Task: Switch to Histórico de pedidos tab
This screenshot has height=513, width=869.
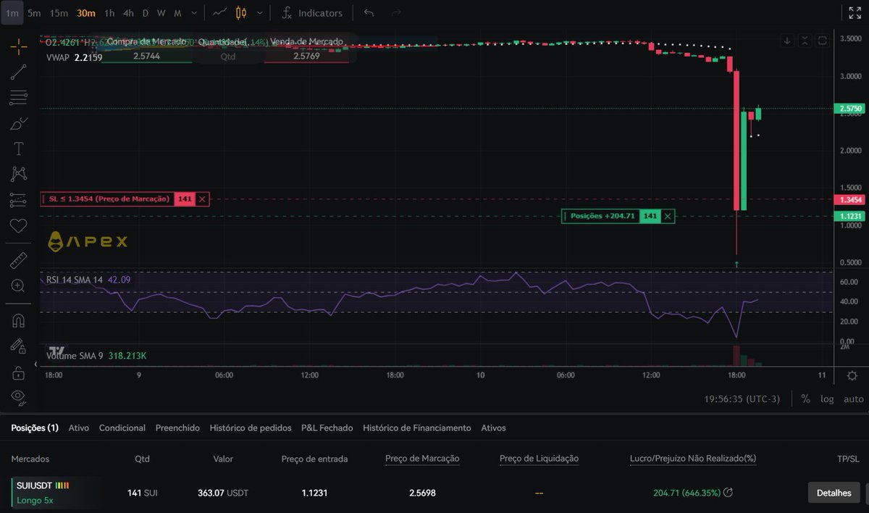Action: [x=251, y=427]
